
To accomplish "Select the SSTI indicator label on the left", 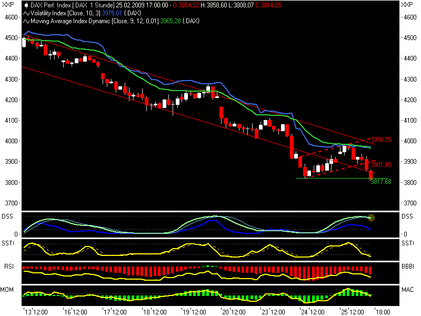I will point(8,242).
